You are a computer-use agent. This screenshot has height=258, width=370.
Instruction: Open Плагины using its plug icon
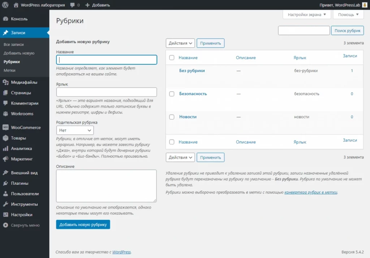tap(5, 183)
